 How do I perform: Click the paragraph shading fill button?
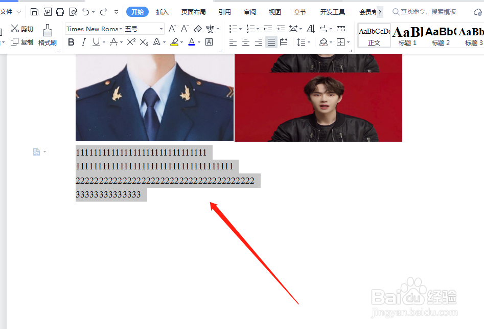[323, 42]
